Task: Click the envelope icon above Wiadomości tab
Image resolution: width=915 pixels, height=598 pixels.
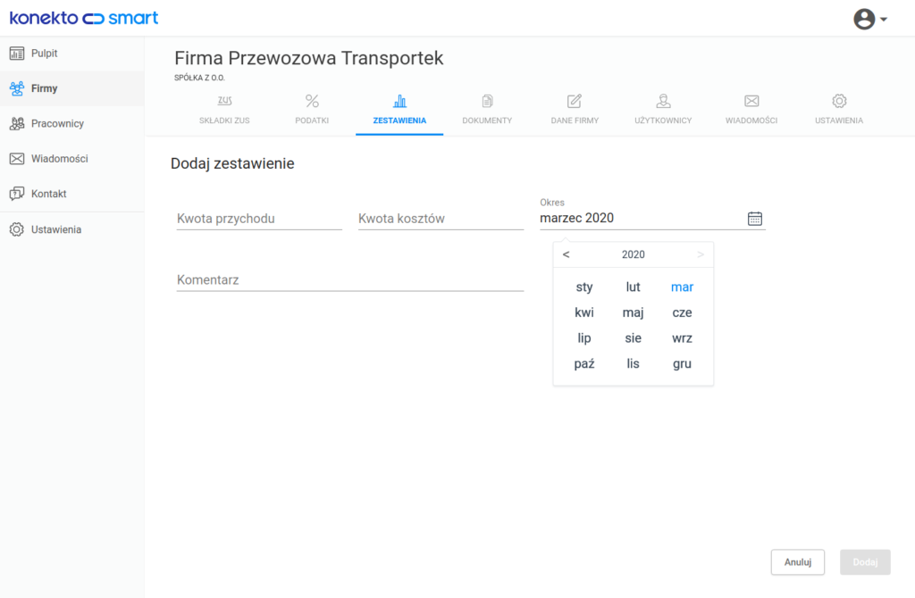Action: 751,101
